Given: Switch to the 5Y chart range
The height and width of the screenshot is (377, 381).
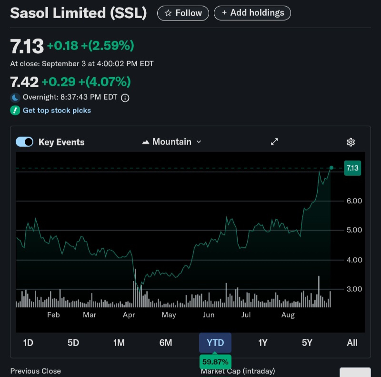Looking at the screenshot, I should [307, 343].
